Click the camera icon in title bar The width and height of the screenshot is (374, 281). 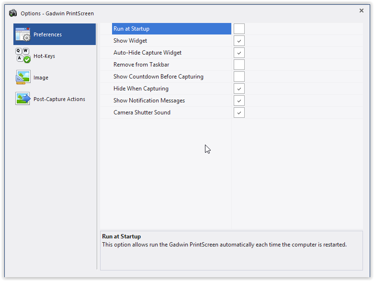tap(13, 13)
